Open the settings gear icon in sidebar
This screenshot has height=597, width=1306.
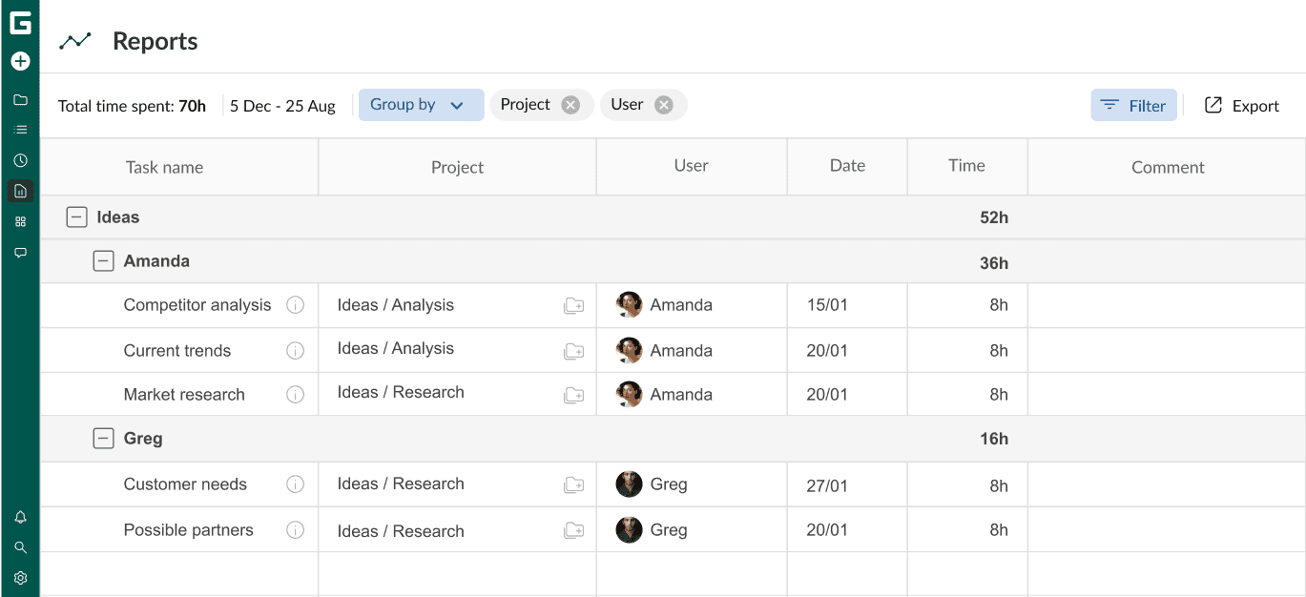pyautogui.click(x=20, y=578)
